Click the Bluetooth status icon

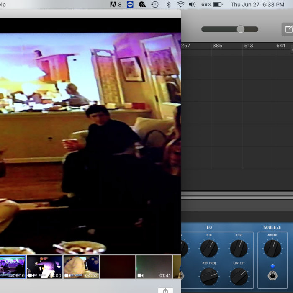pyautogui.click(x=169, y=4)
